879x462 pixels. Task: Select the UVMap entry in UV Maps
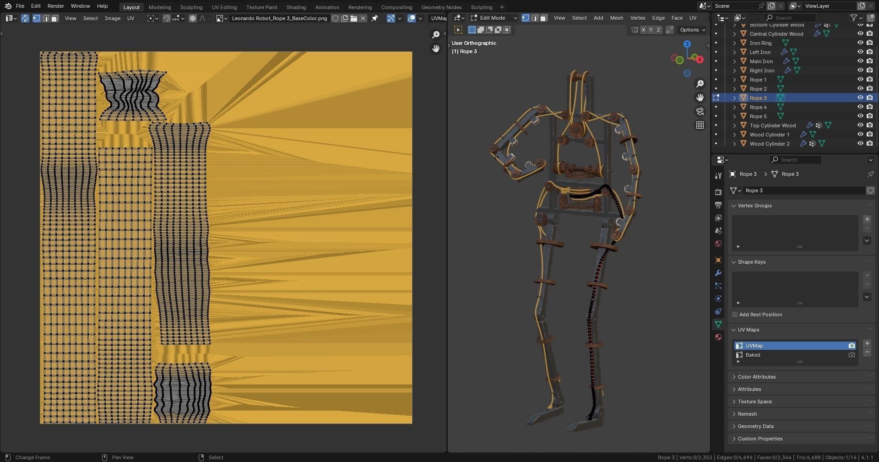tap(795, 346)
